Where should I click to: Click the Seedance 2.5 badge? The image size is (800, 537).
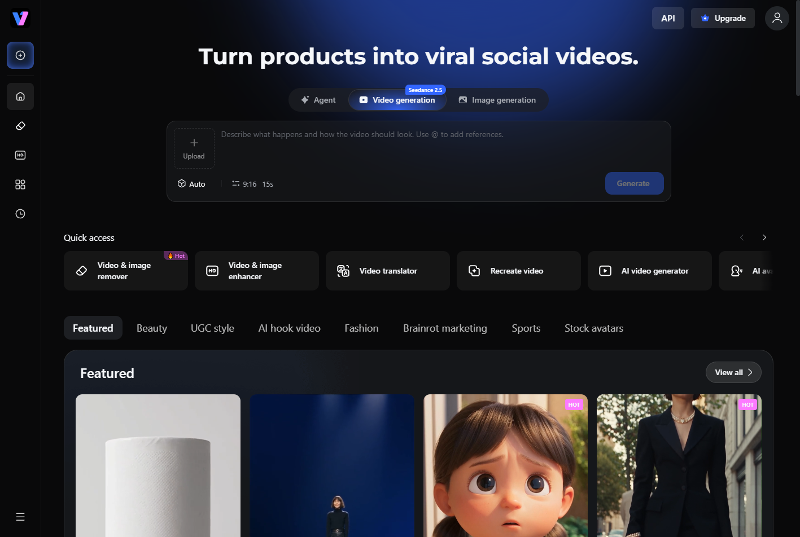(425, 90)
